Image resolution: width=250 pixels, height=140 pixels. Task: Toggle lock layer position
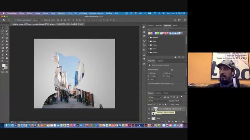click(160, 105)
